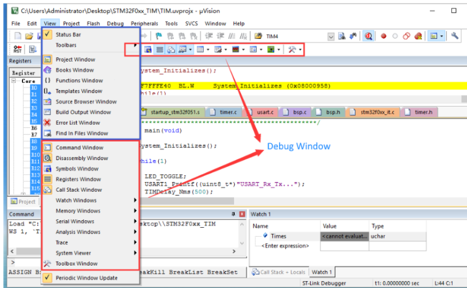The height and width of the screenshot is (288, 467).
Task: Open the Books Window entry
Action: click(74, 70)
